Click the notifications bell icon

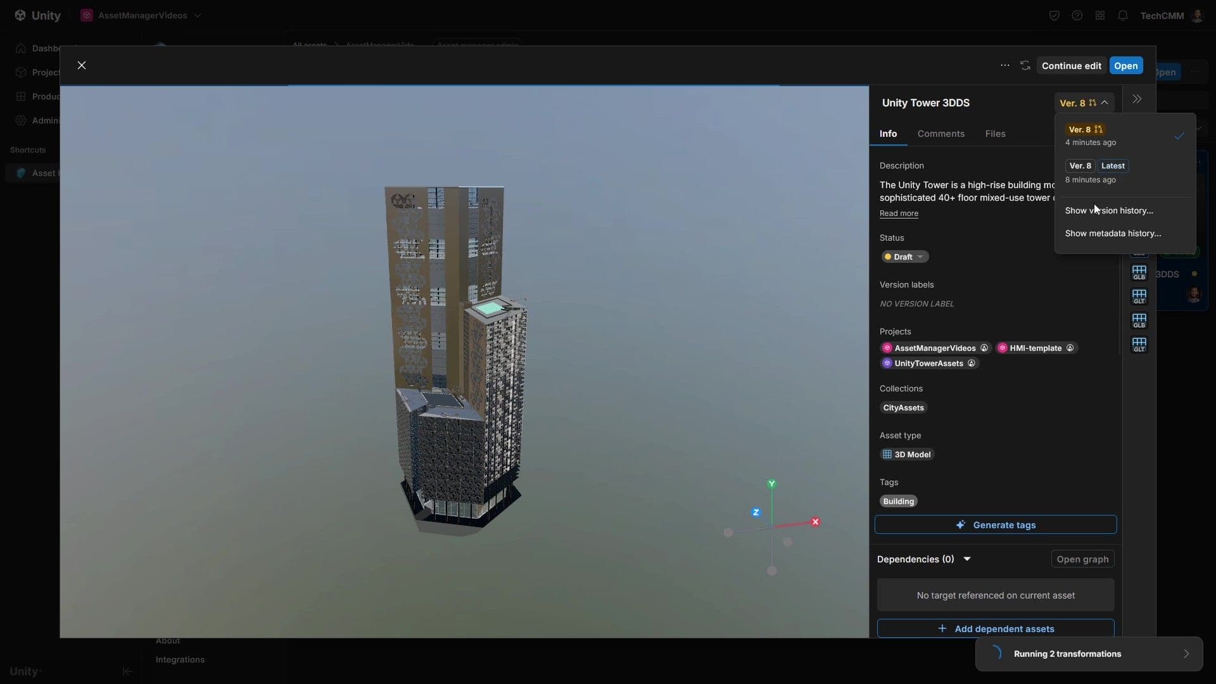pos(1122,15)
